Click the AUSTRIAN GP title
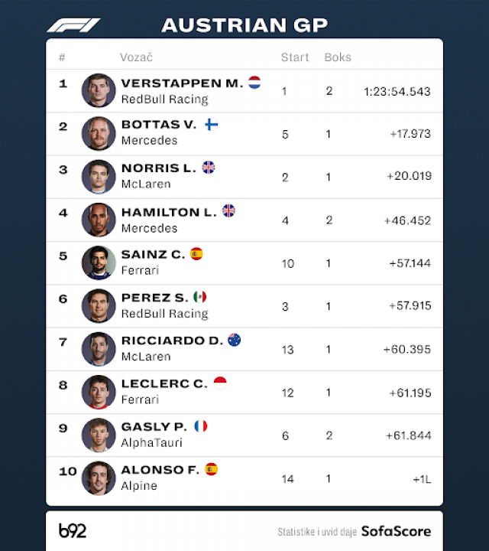Viewport: 489px width, 551px height. [244, 25]
